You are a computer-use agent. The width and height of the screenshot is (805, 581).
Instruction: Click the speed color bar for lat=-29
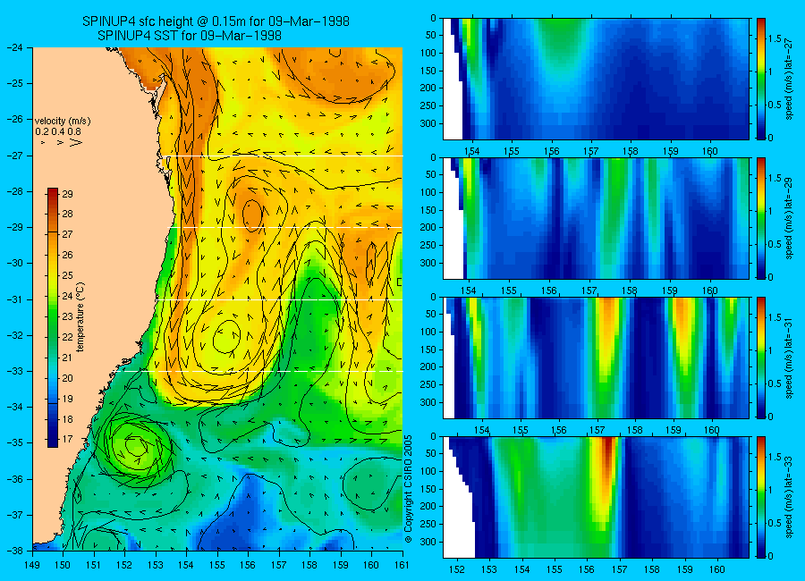pyautogui.click(x=760, y=218)
